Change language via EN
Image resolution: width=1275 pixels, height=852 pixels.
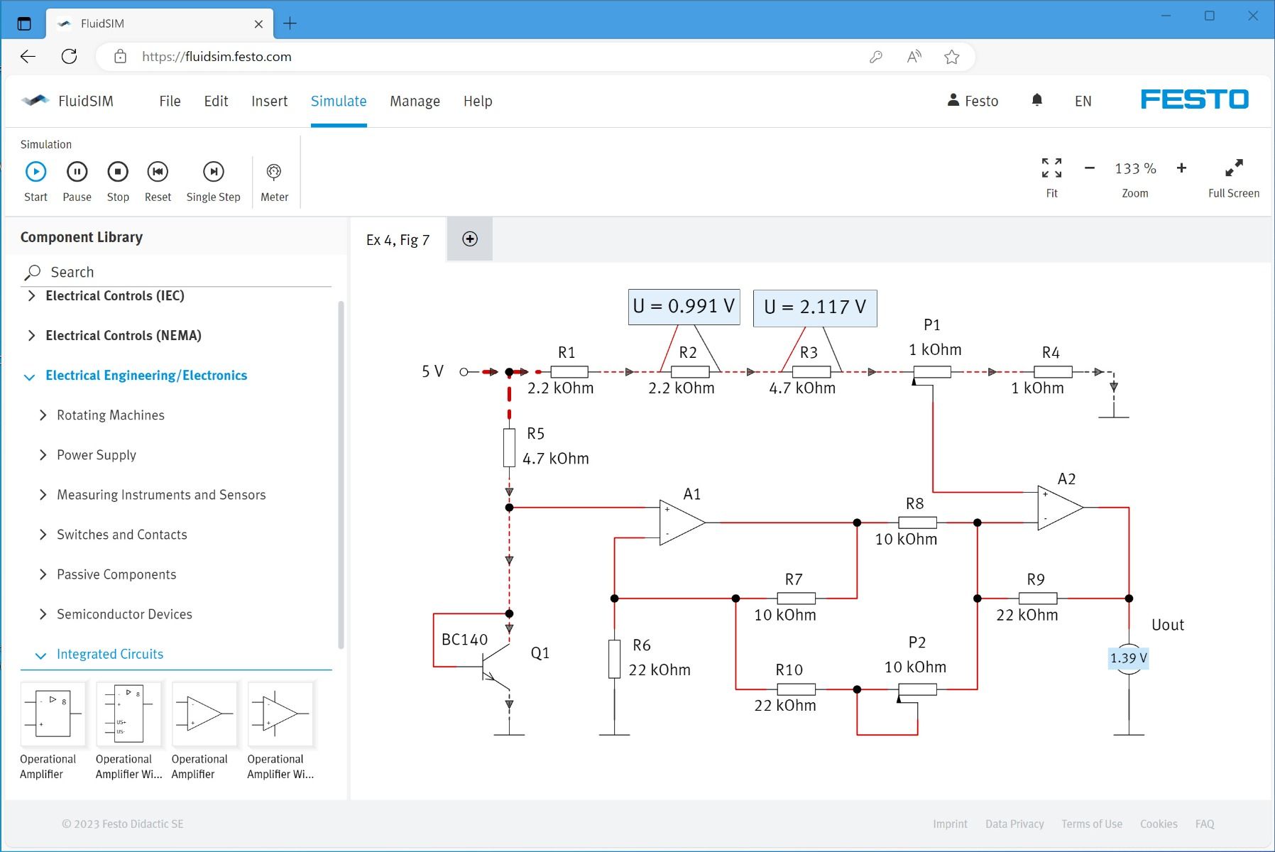[1083, 101]
